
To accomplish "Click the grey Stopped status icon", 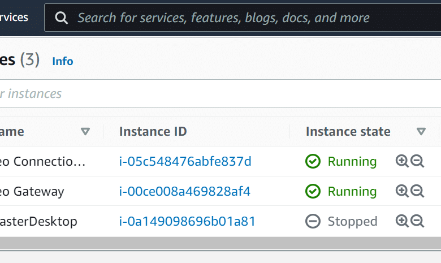I will (x=313, y=221).
